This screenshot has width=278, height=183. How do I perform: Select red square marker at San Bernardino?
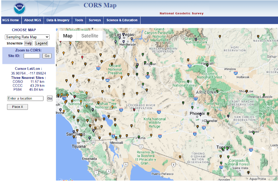(75, 97)
